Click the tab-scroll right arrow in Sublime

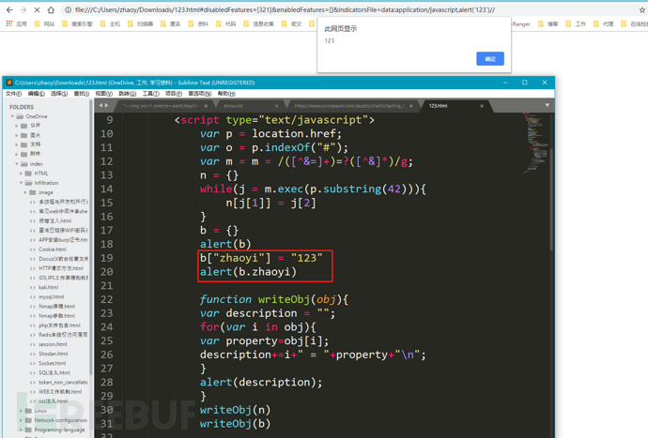pyautogui.click(x=107, y=106)
